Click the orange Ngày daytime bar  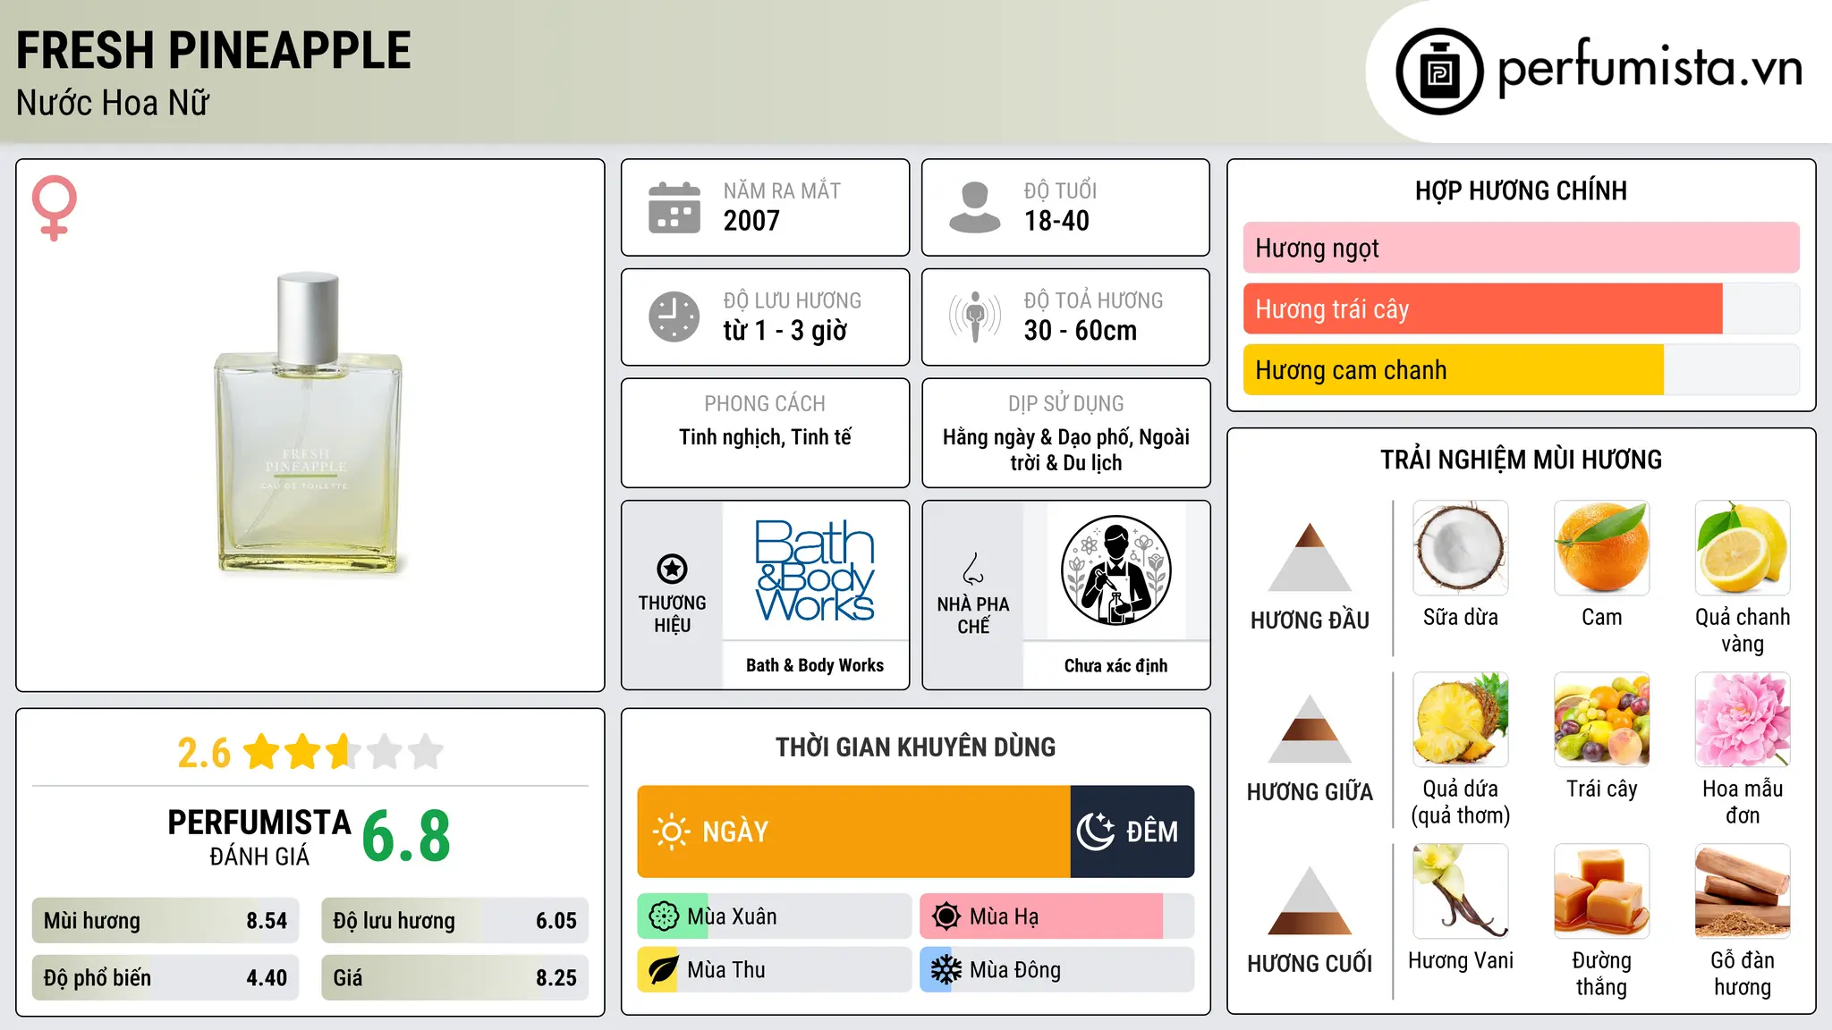tap(854, 832)
